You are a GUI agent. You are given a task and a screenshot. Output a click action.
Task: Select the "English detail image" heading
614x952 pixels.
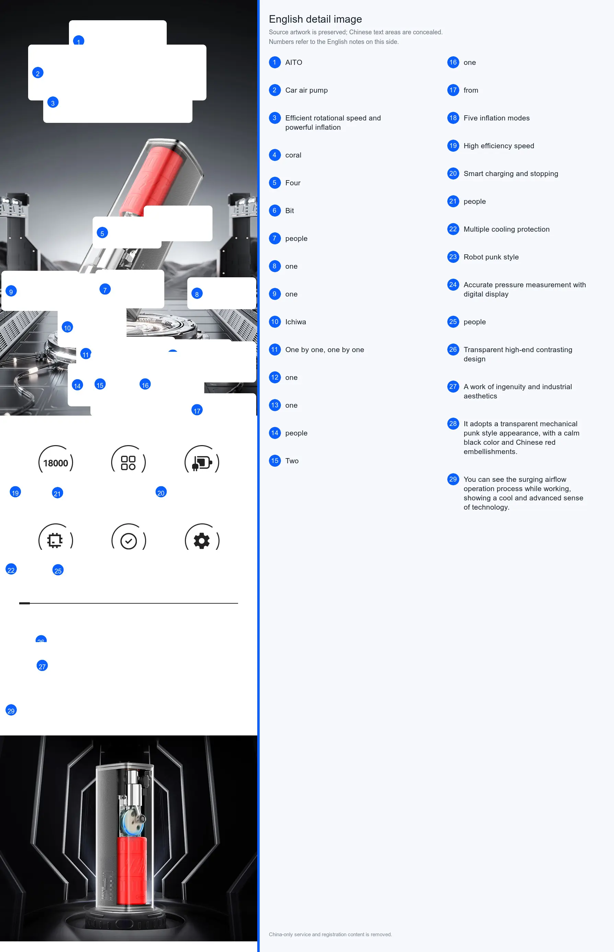point(315,19)
